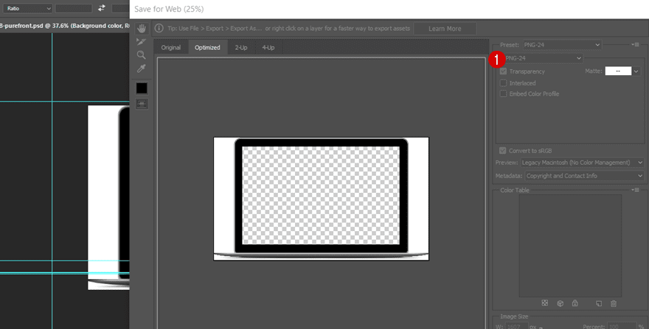This screenshot has height=329, width=649.
Task: Select the Slice Select tool
Action: point(142,41)
